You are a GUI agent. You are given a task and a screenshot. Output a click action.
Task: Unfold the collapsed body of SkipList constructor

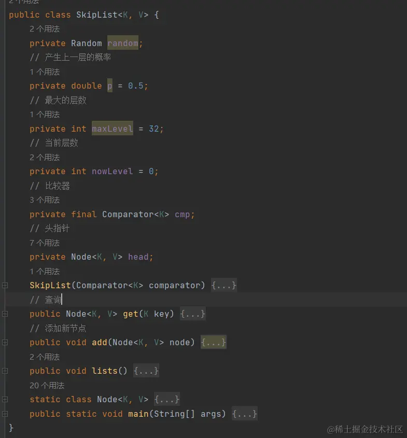224,285
